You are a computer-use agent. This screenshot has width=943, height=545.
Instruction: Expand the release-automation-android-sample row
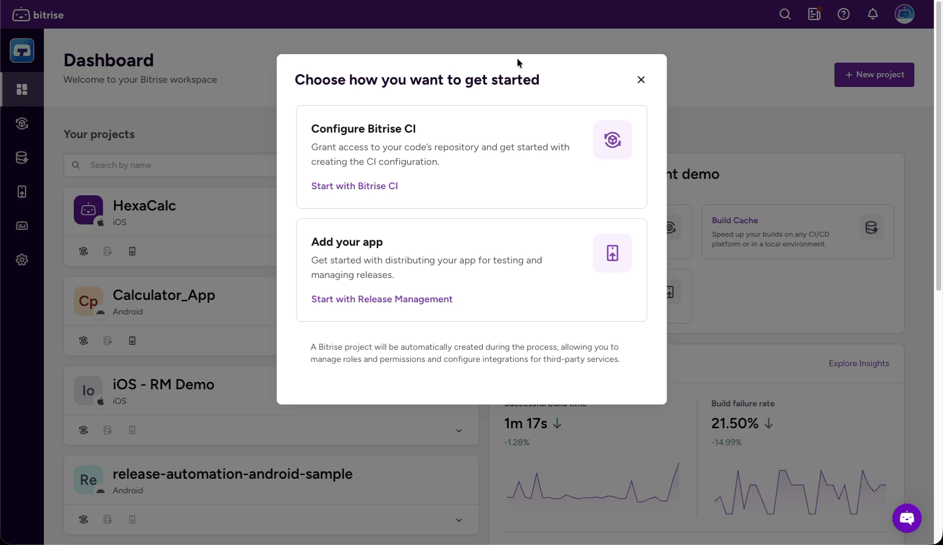tap(459, 520)
